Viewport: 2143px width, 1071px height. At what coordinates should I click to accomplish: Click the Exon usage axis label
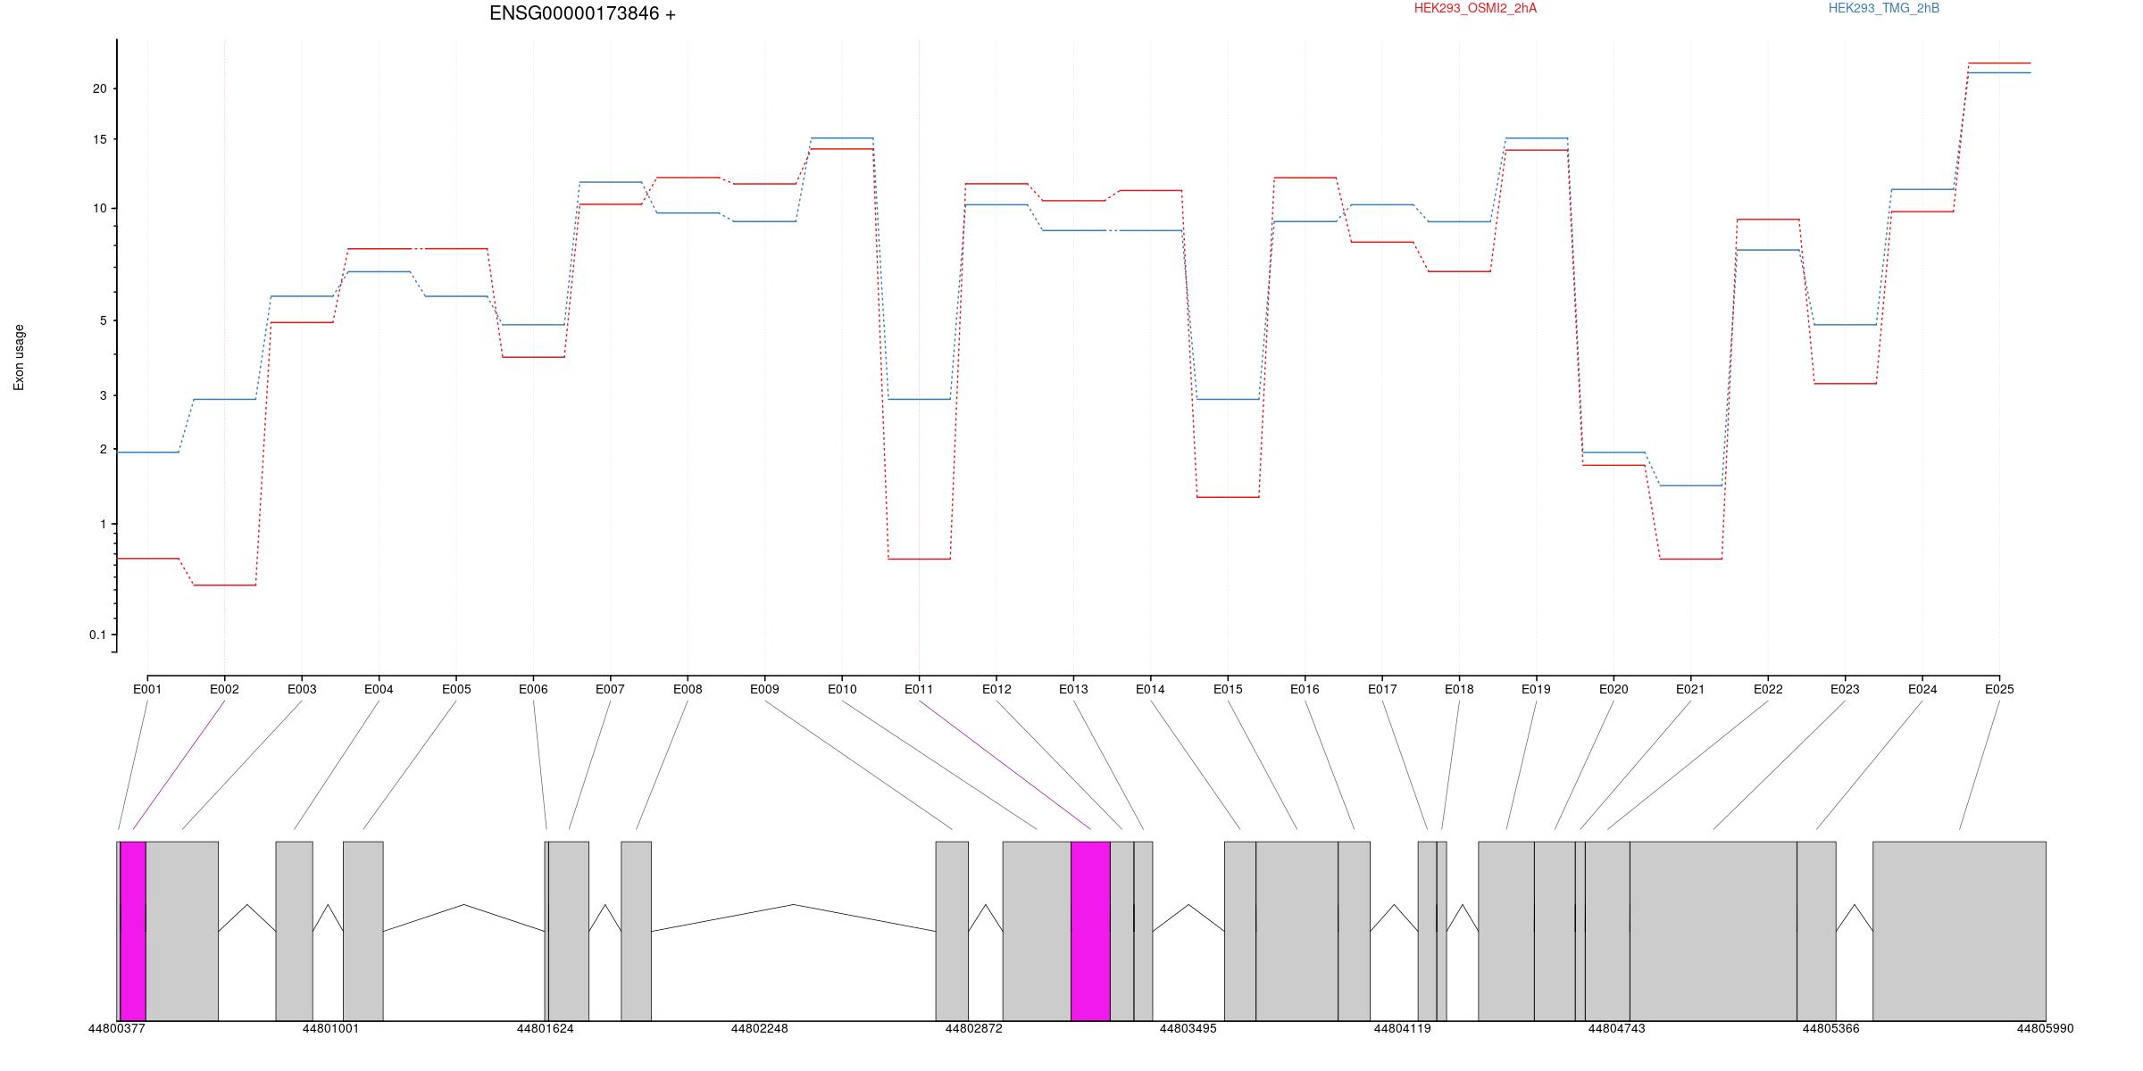point(19,357)
